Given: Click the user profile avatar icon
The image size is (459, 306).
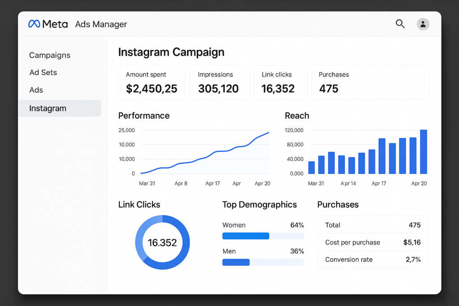Looking at the screenshot, I should (x=423, y=24).
